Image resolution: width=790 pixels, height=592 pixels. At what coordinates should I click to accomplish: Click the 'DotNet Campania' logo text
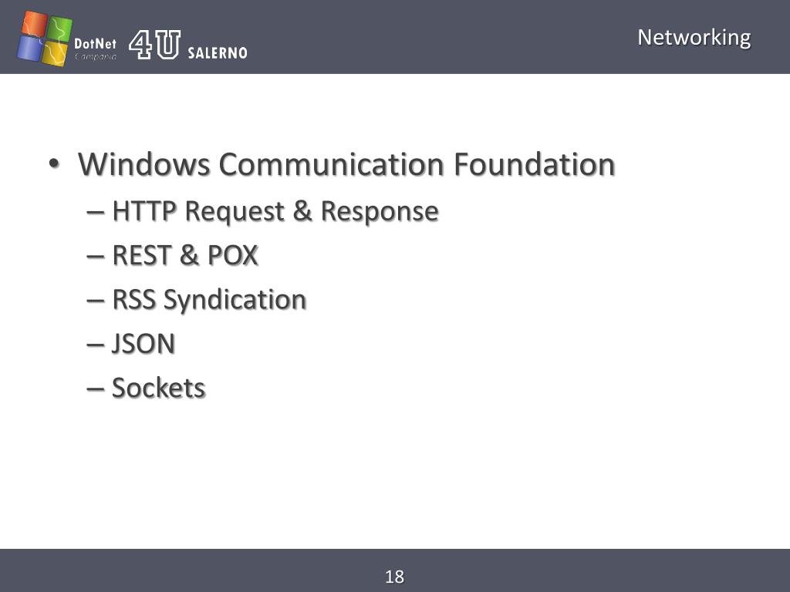point(95,49)
